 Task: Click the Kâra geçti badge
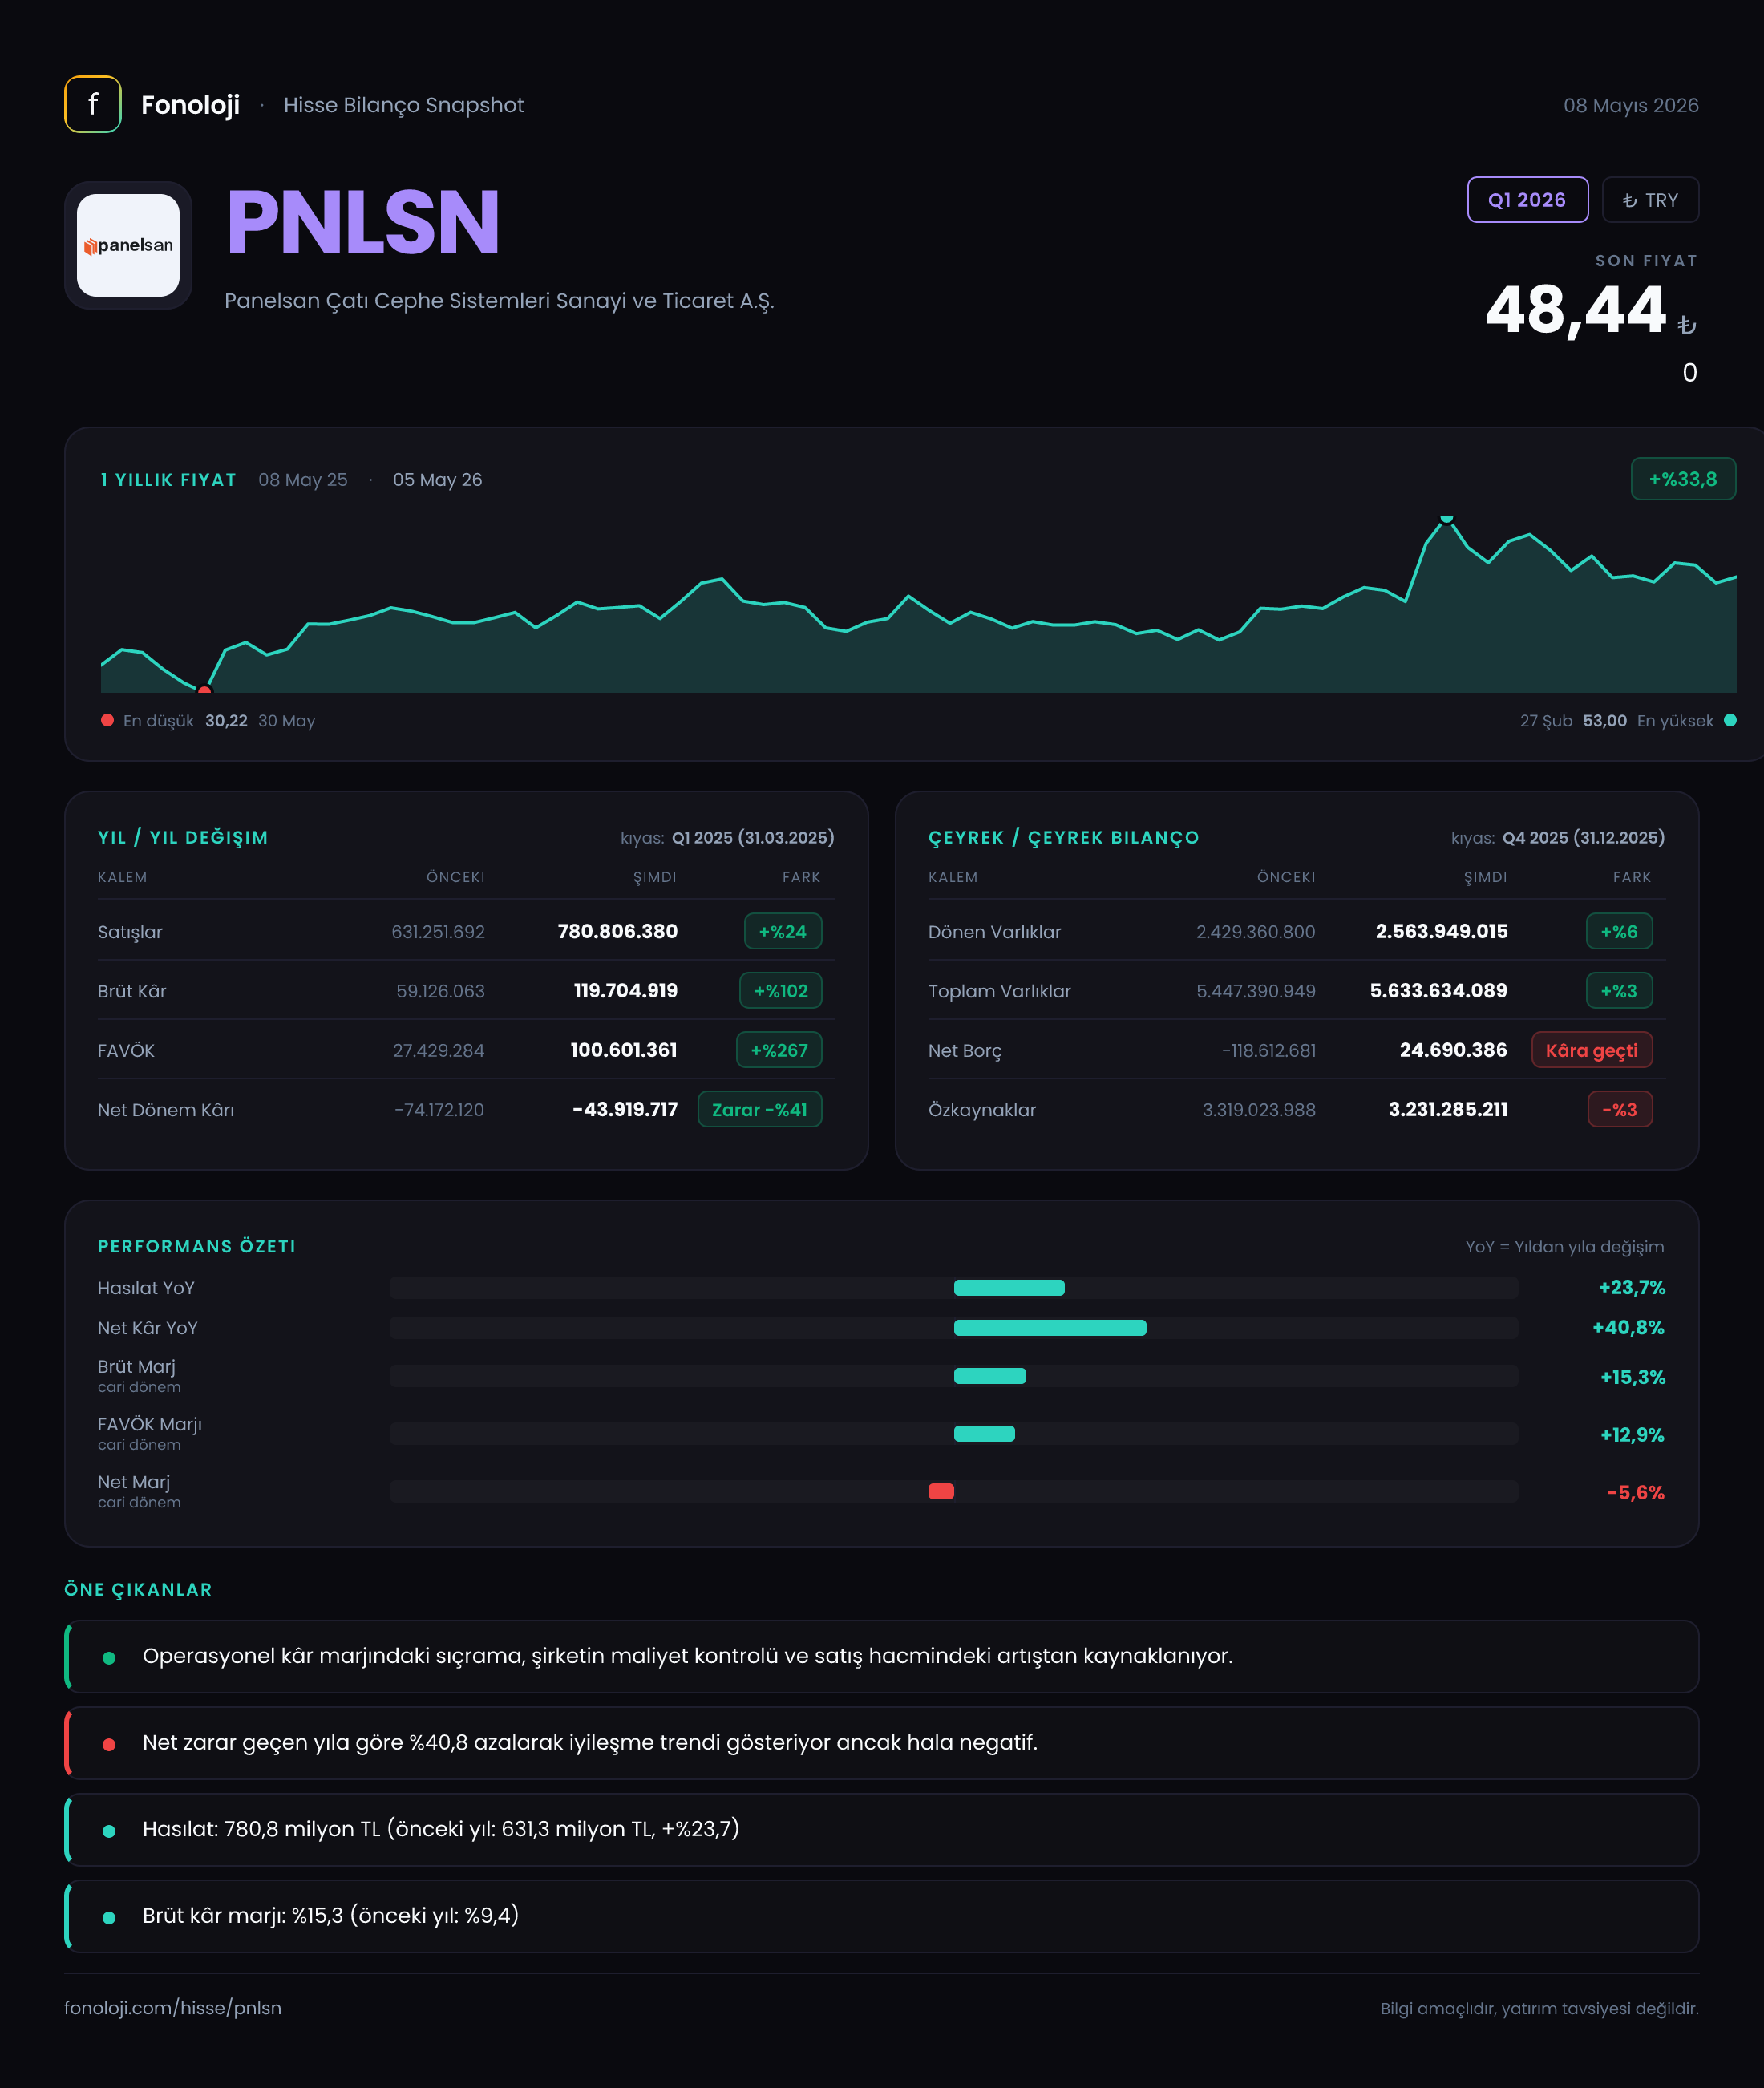coord(1592,1050)
